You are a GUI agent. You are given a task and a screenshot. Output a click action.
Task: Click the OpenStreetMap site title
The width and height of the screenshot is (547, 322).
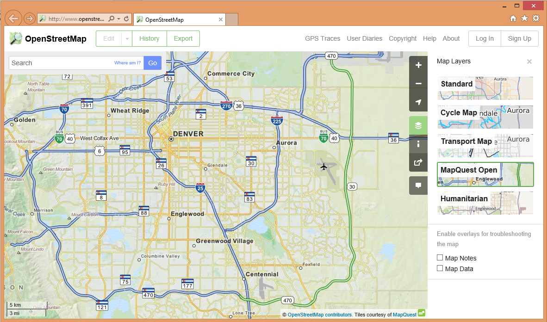pyautogui.click(x=56, y=39)
